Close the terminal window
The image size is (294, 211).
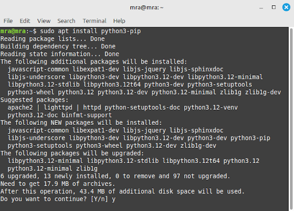pos(286,7)
